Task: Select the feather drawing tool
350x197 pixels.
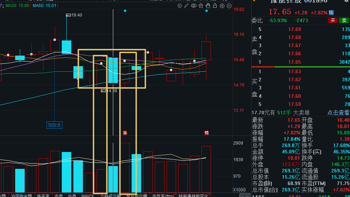Action: [186, 6]
